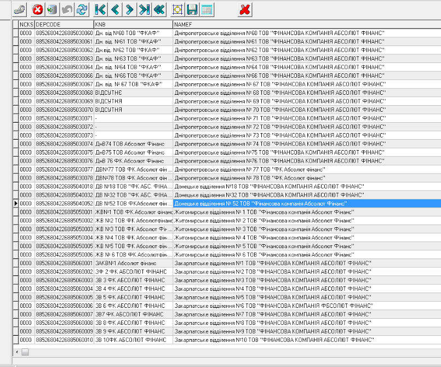Click 'ЗВ 5 ФК АБСОЛЮТ ФІНАНС' cell
The width and height of the screenshot is (441, 367).
(133, 297)
